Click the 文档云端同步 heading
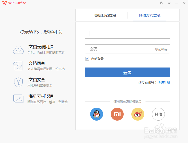The image size is (188, 143). [41, 47]
